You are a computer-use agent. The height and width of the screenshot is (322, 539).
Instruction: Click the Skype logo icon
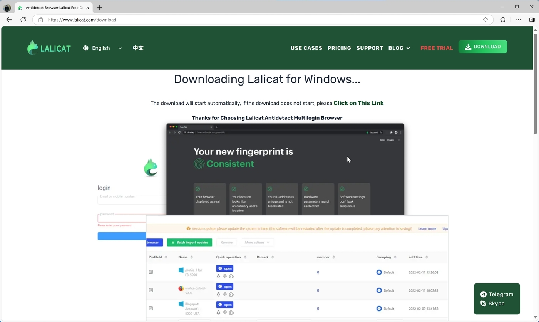tap(483, 304)
